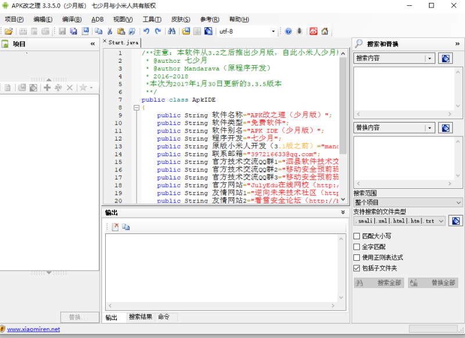Open Help via the blue question-mark icon

[288, 31]
